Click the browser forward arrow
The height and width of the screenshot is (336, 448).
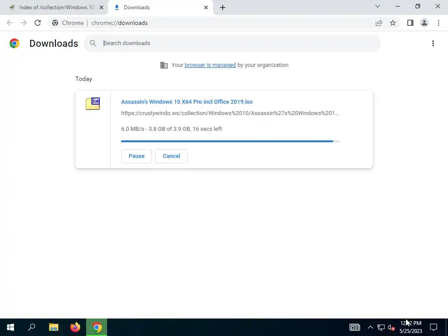[x=24, y=23]
